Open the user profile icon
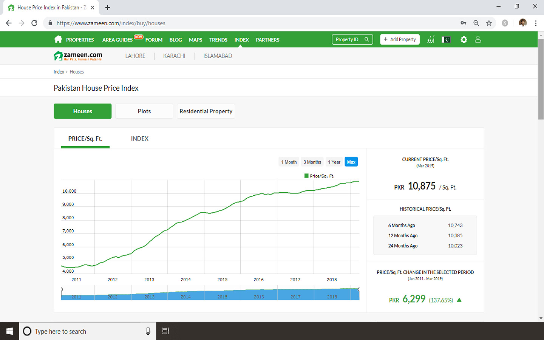544x340 pixels. point(478,39)
